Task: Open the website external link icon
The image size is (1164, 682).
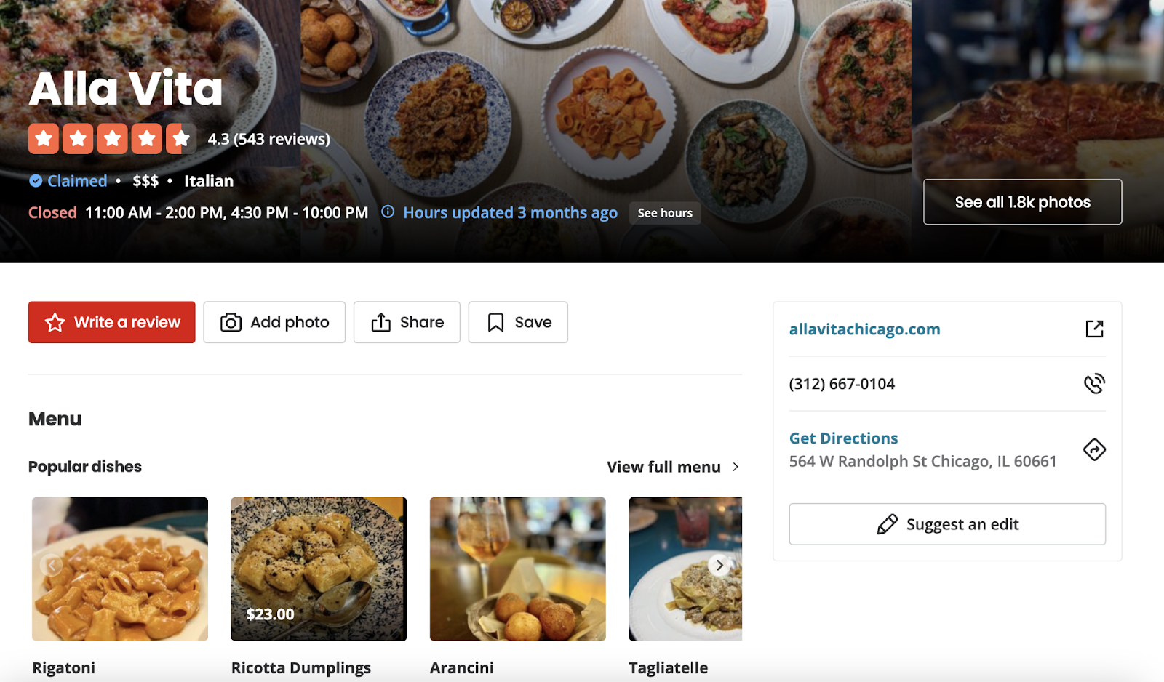Action: coord(1095,329)
